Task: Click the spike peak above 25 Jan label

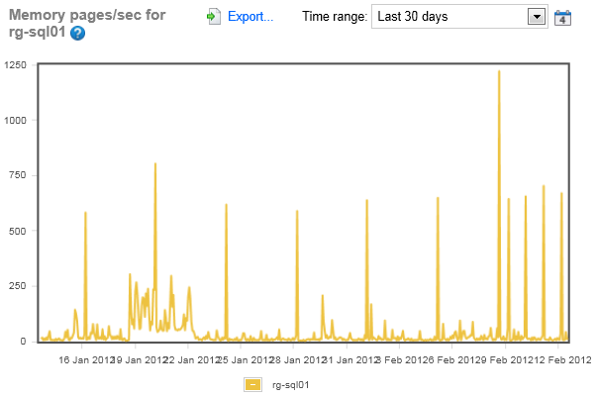Action: click(226, 205)
